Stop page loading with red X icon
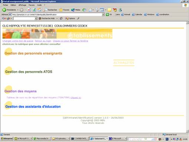 [x=29, y=10]
